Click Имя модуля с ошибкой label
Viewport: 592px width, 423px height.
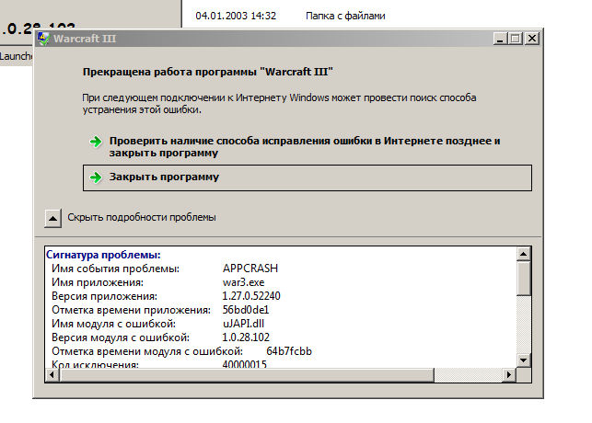click(x=113, y=324)
